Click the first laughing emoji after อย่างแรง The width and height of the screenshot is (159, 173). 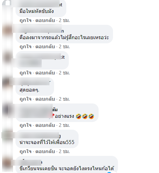(79, 116)
